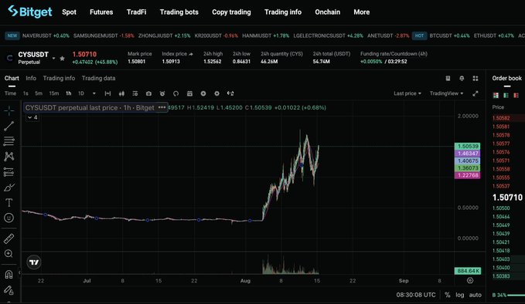Open the forecasting and measurement tools
The width and height of the screenshot is (525, 304).
[9, 172]
